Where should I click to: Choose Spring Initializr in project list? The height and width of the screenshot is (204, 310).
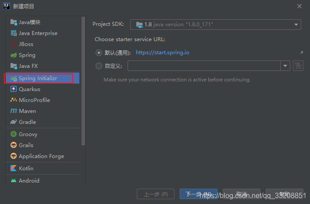point(43,78)
